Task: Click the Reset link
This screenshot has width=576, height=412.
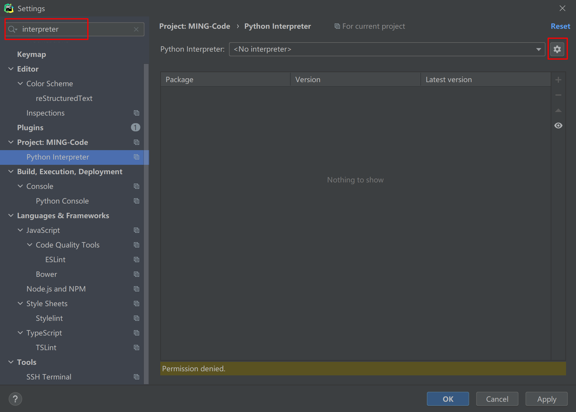Action: (x=560, y=26)
